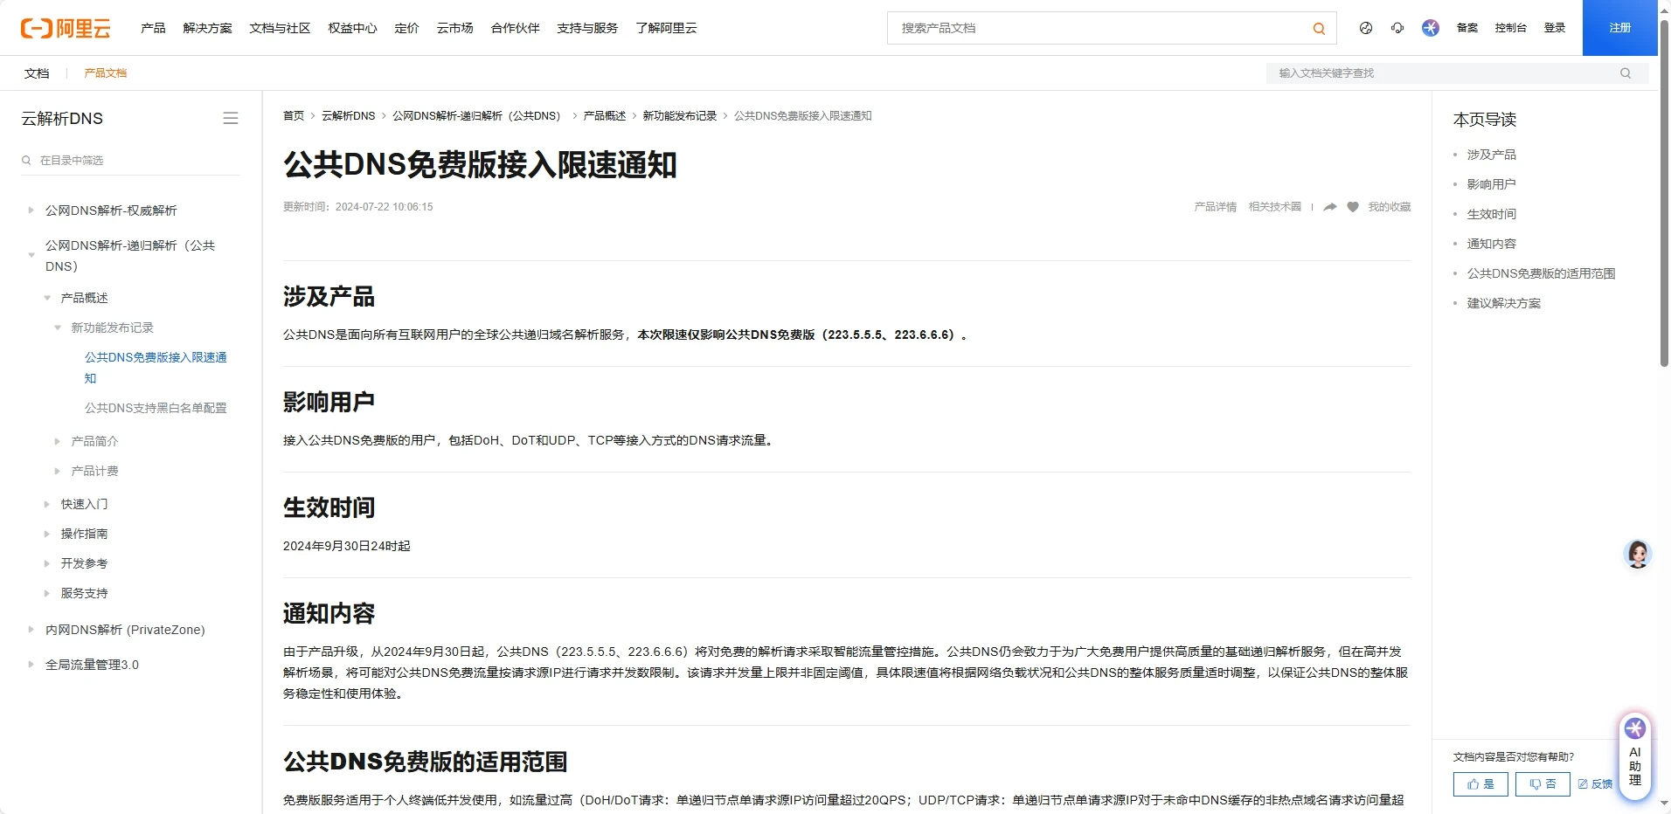
Task: Vote 是 thumbs-up for document helpfulness
Action: click(x=1480, y=784)
